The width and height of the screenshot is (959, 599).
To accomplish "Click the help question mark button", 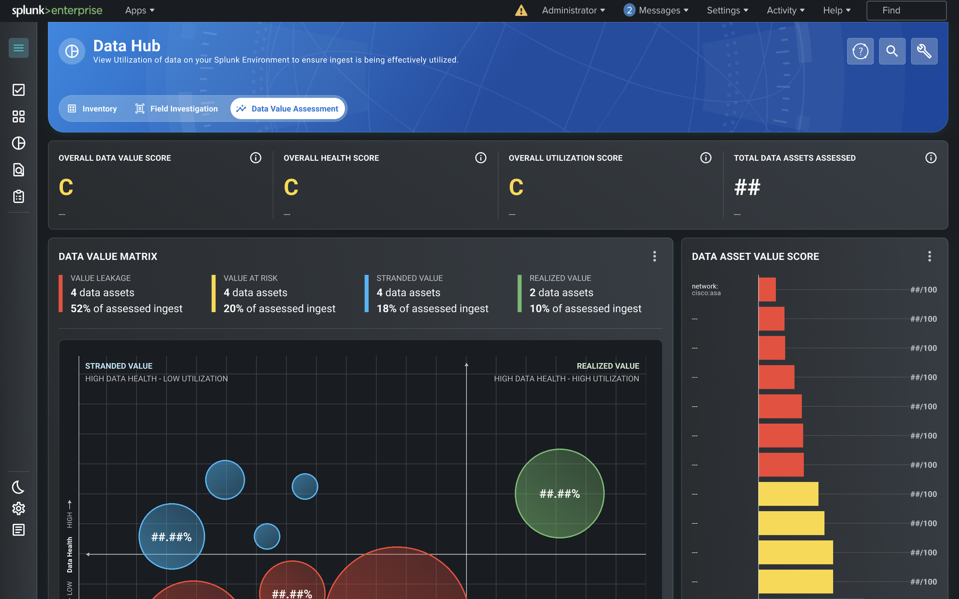I will [x=860, y=51].
